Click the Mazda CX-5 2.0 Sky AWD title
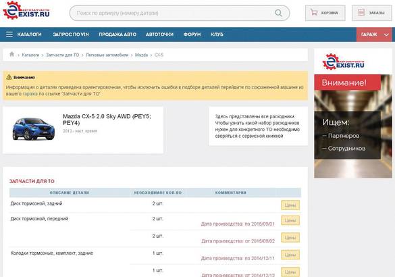 point(107,120)
